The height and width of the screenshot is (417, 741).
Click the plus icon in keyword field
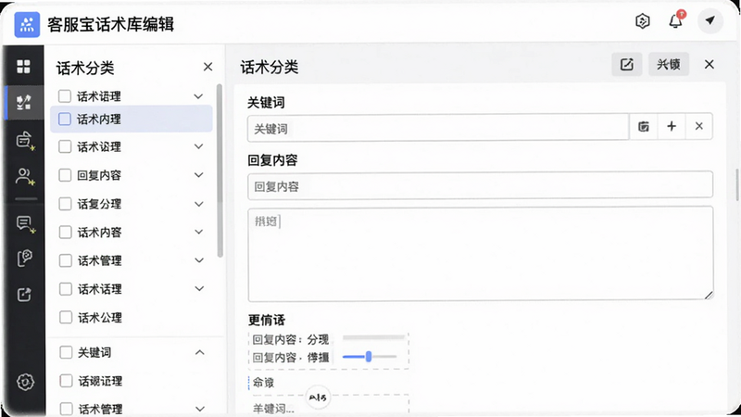click(x=671, y=126)
